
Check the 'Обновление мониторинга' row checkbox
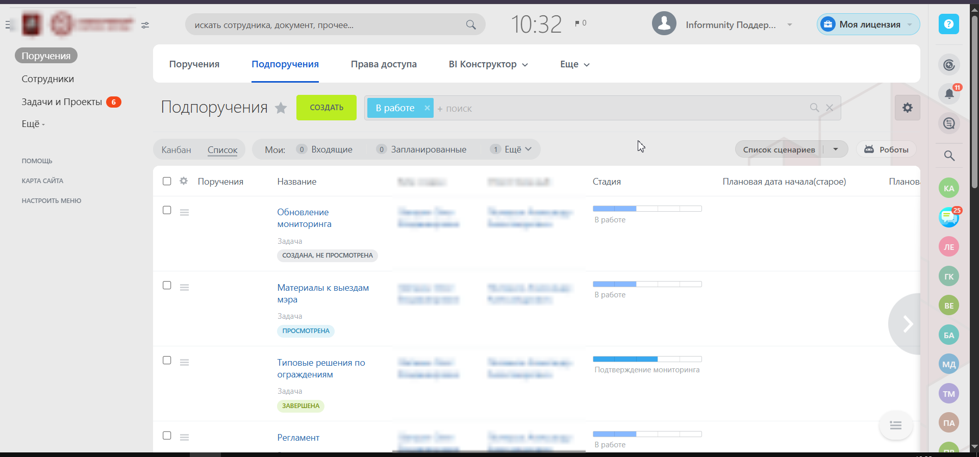[x=167, y=210]
